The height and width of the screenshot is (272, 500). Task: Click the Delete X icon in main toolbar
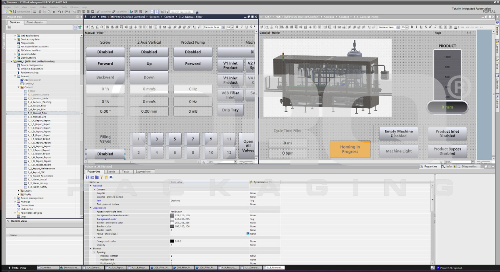(x=54, y=12)
